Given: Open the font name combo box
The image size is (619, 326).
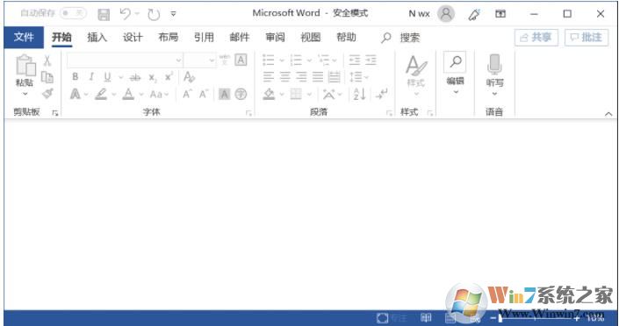Looking at the screenshot, I should (125, 60).
